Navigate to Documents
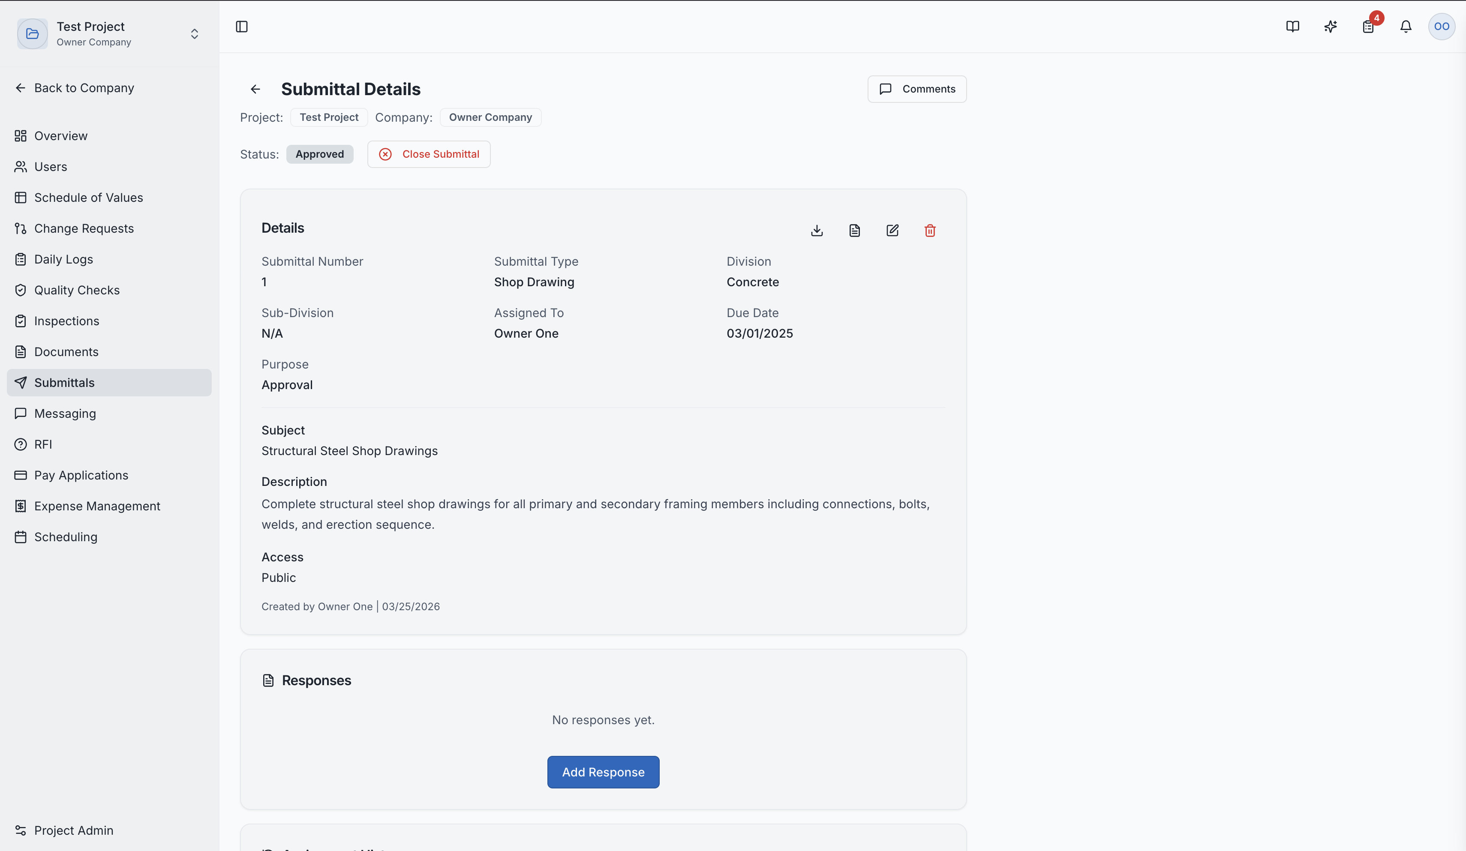The width and height of the screenshot is (1466, 851). point(109,351)
